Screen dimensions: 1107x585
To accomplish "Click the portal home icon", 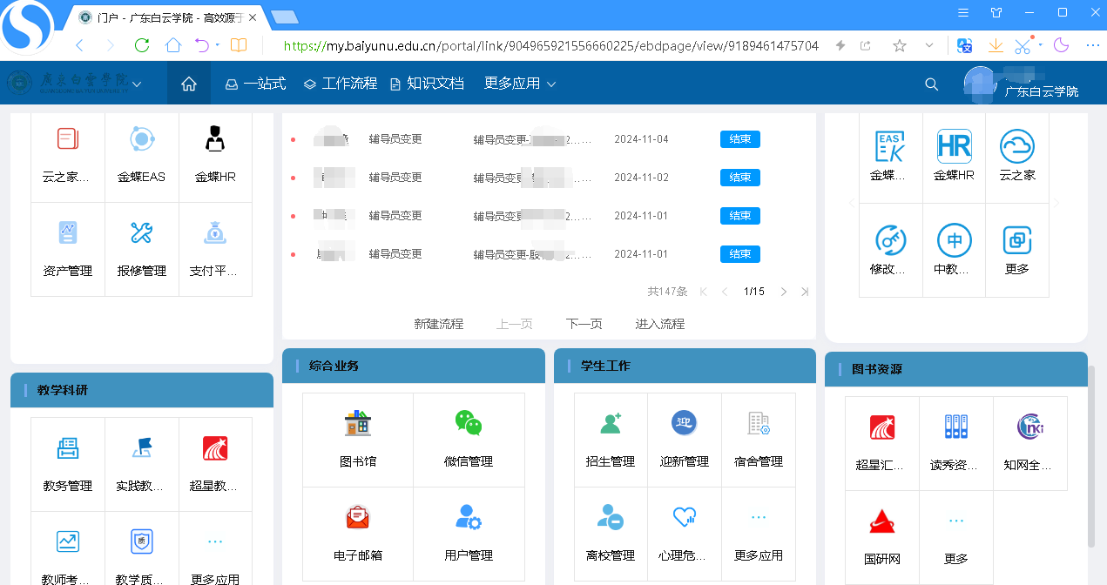I will tap(189, 84).
